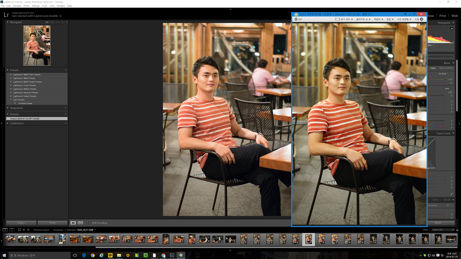Select Black & White treatment in Basic panel

click(446, 68)
